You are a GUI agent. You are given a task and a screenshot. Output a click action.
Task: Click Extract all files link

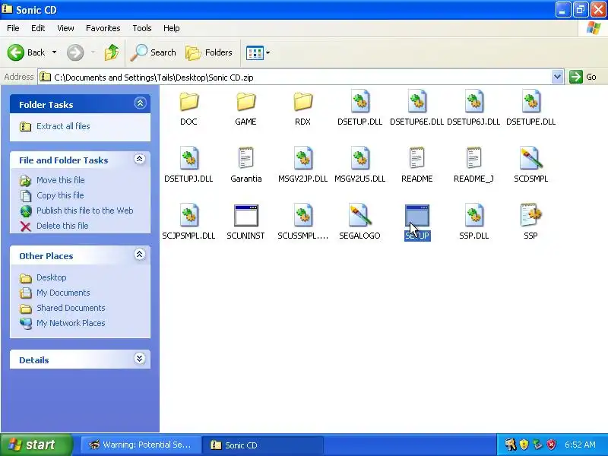(63, 126)
